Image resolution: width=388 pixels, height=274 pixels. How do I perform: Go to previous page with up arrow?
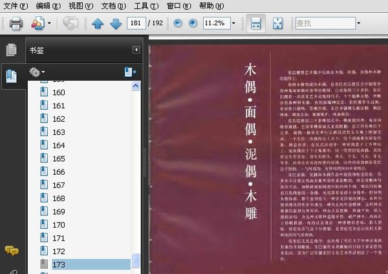pyautogui.click(x=98, y=24)
